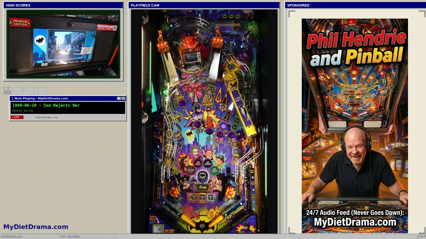Click the music note icon in Now Playing title
426x239 pixels.
12,98
